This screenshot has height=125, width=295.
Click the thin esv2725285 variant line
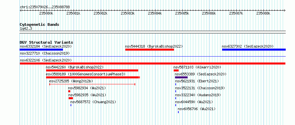[x=92, y=84]
